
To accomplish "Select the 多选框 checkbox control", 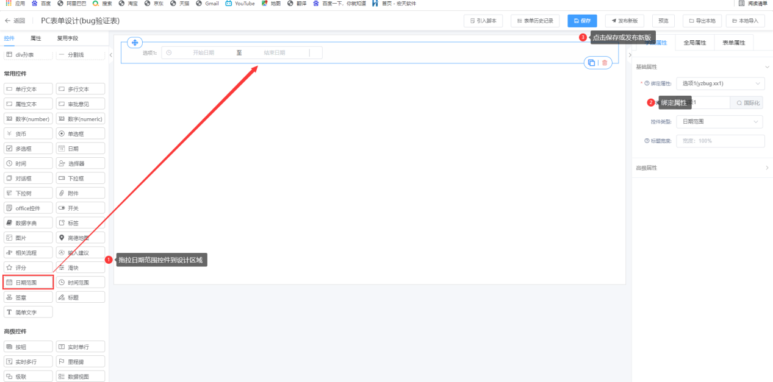I will point(28,149).
